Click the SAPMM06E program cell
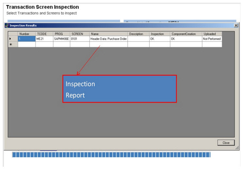The height and width of the screenshot is (169, 244). tap(62, 39)
